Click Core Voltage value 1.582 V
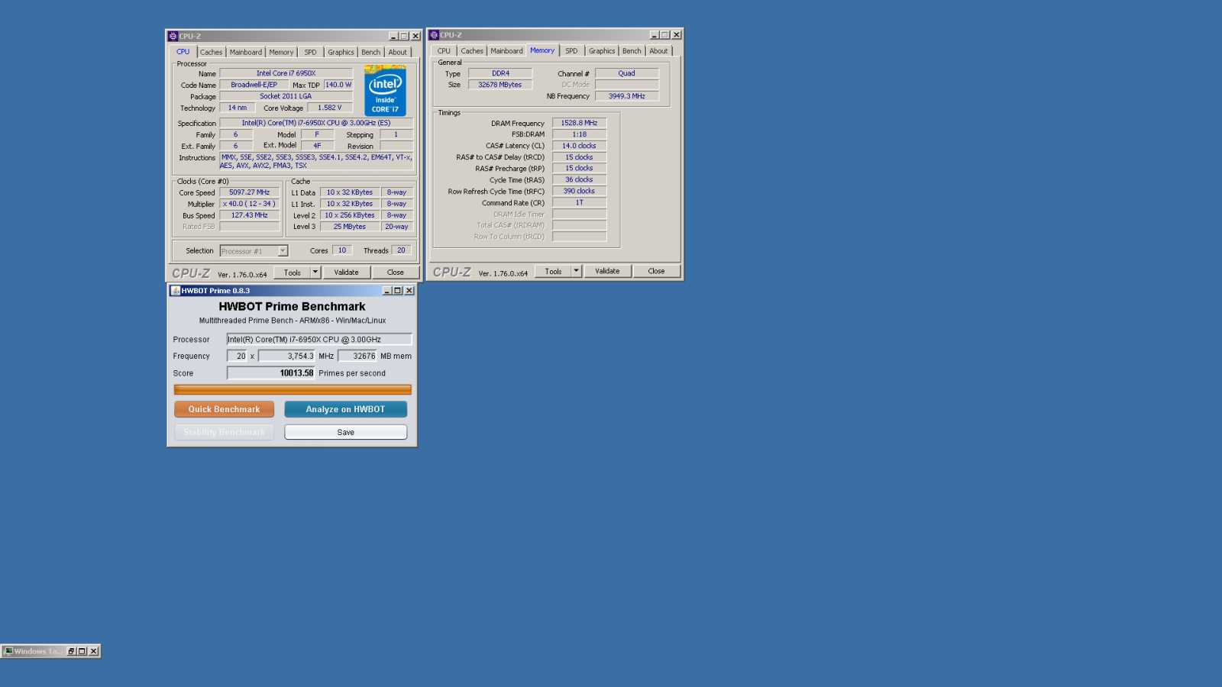Viewport: 1222px width, 687px height. coord(330,108)
